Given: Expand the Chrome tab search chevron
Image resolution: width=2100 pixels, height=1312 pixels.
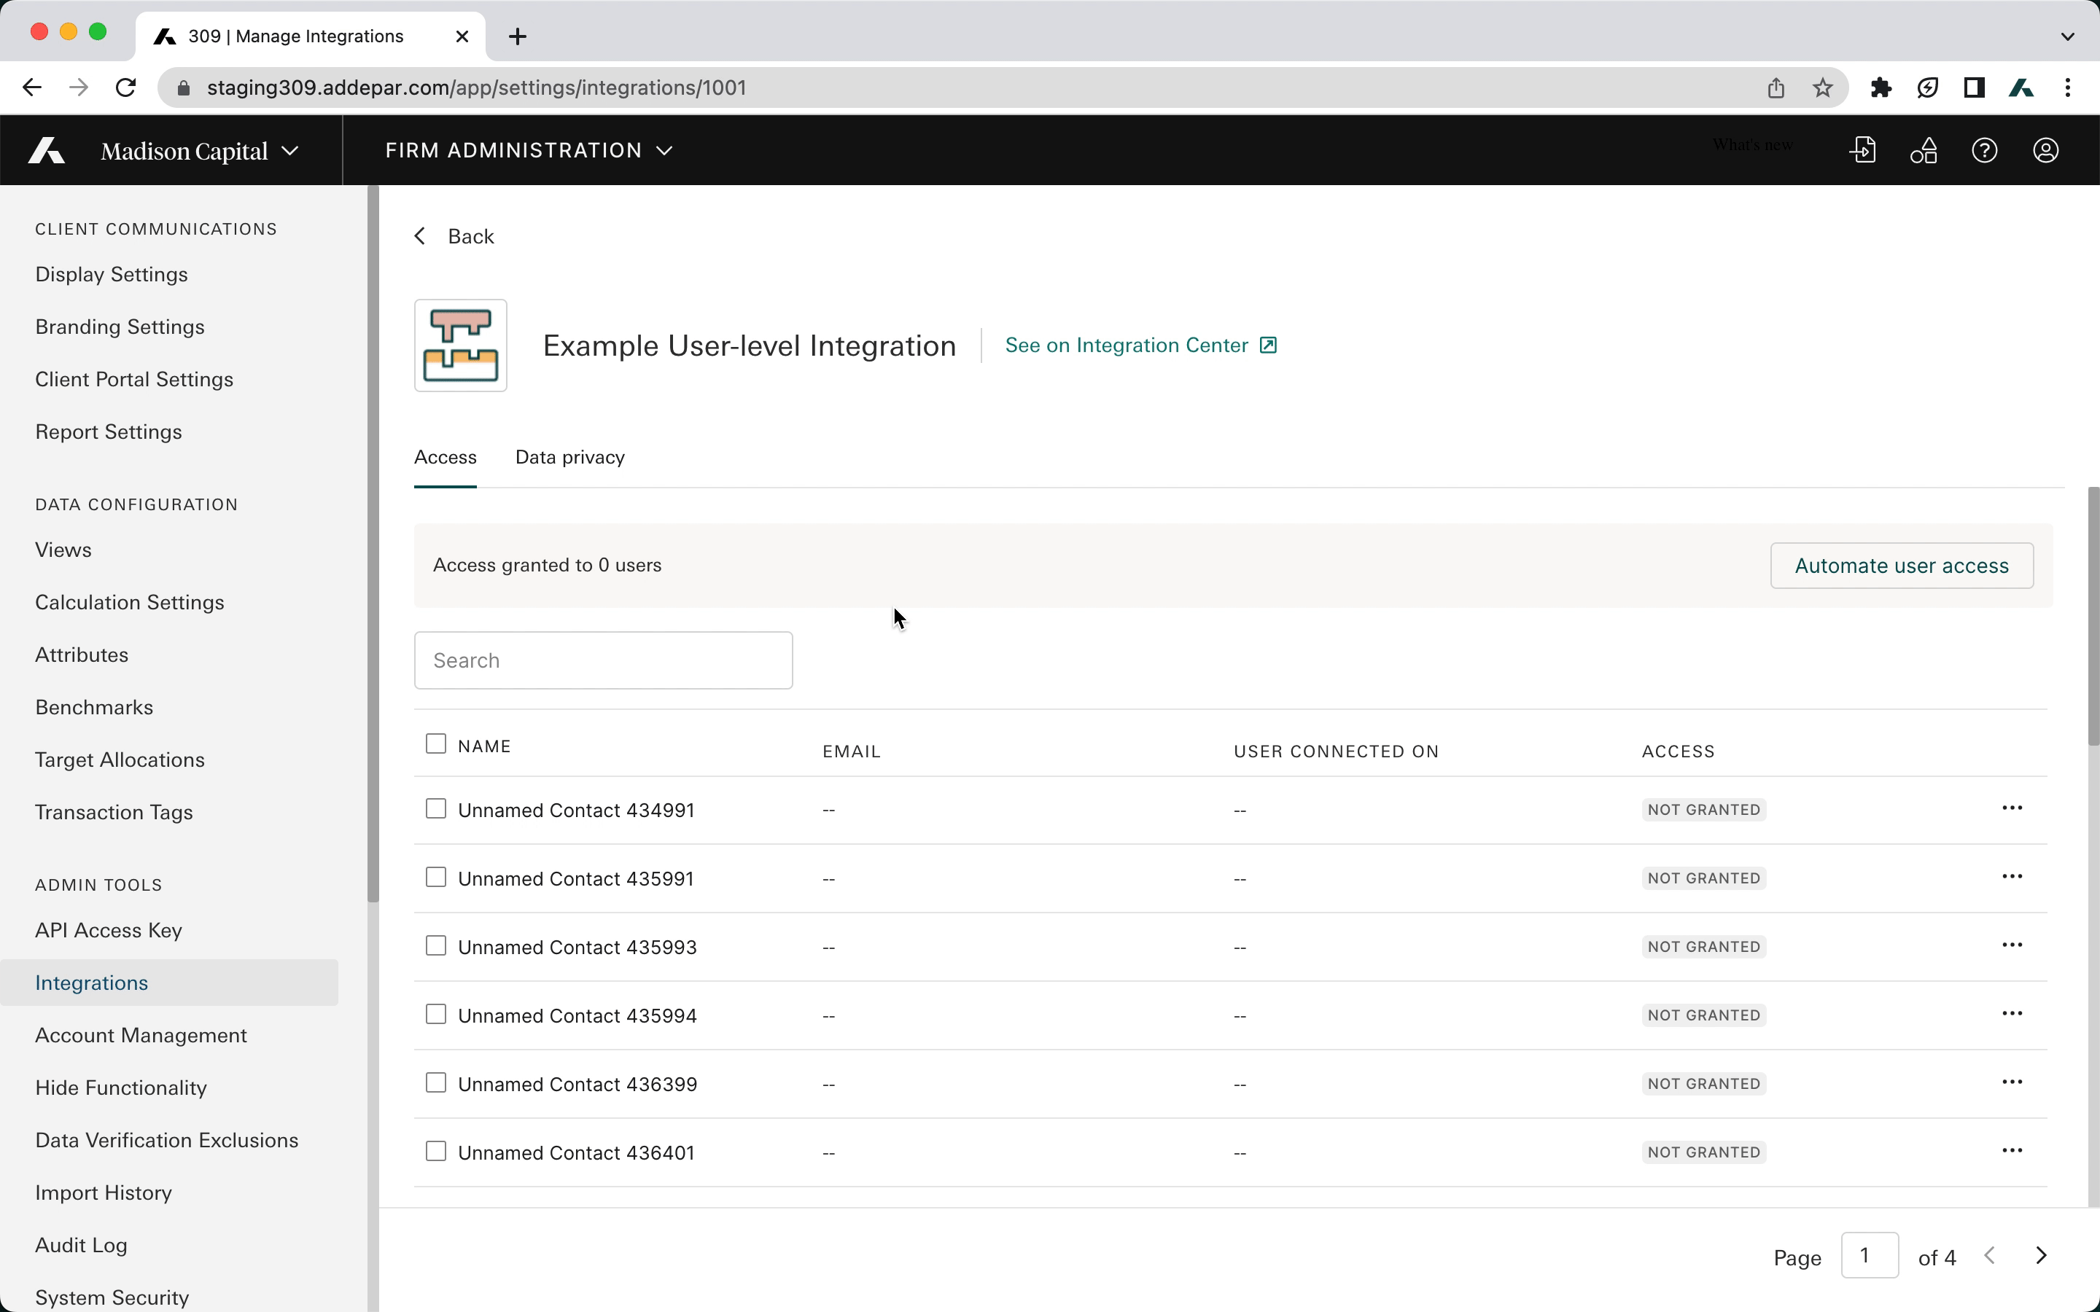Looking at the screenshot, I should point(2067,36).
